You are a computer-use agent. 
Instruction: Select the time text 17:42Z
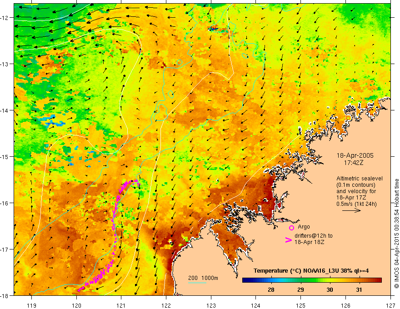click(x=353, y=163)
